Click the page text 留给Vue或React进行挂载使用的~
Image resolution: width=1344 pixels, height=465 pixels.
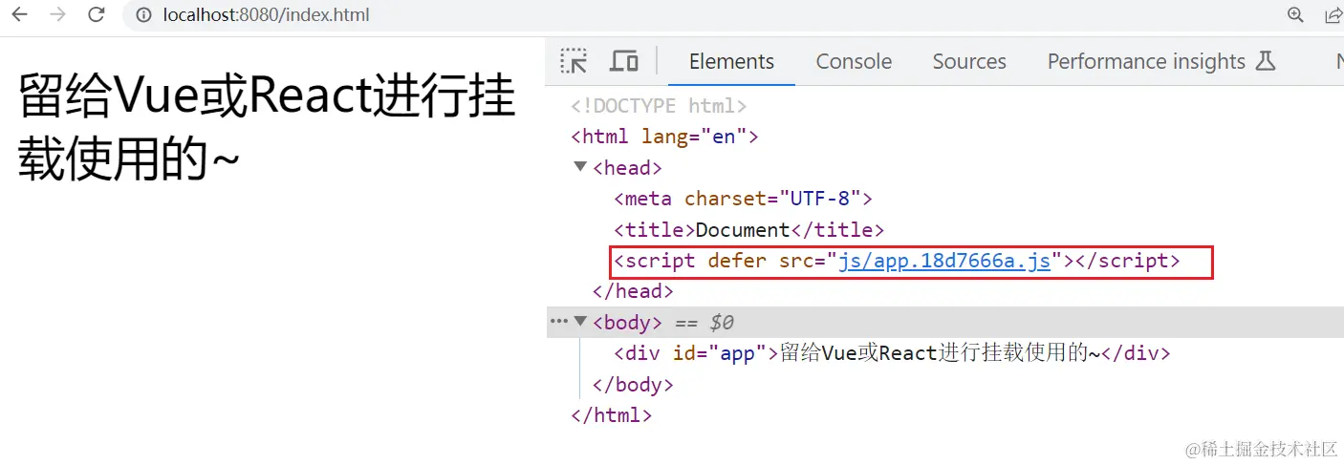click(x=267, y=129)
